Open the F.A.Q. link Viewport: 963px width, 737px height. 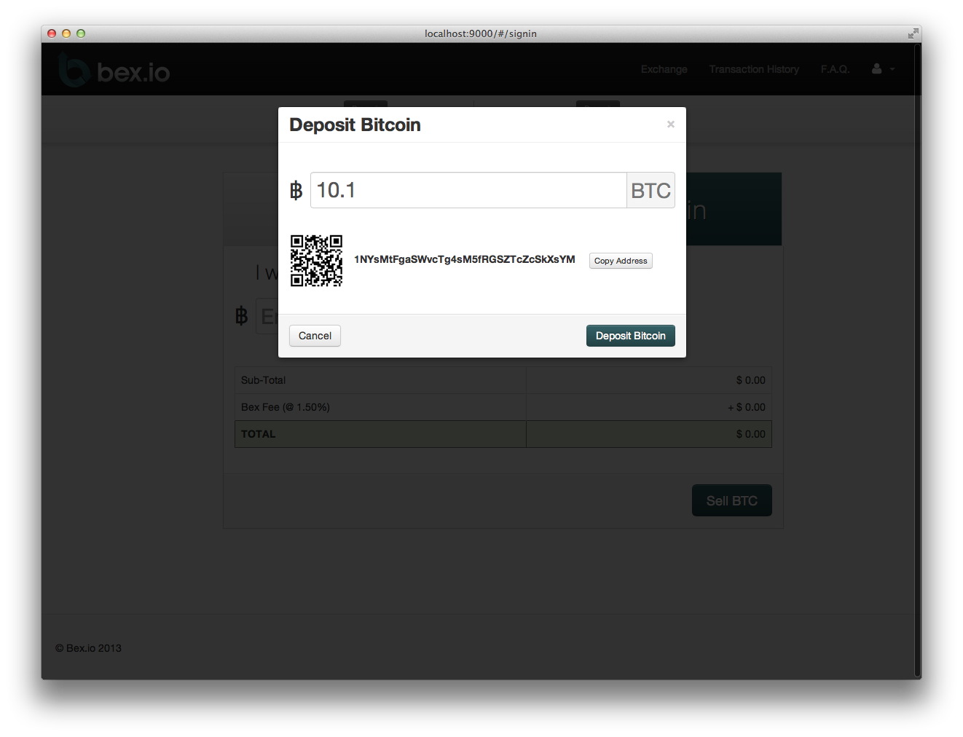click(x=835, y=69)
